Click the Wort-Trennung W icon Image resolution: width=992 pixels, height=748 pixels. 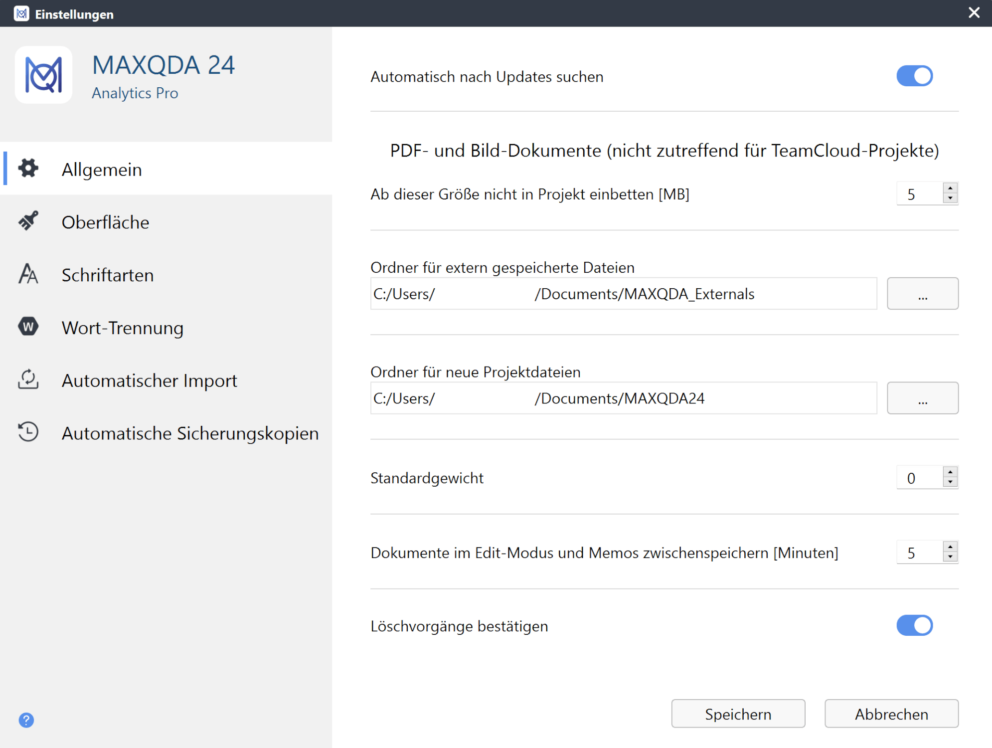coord(28,327)
